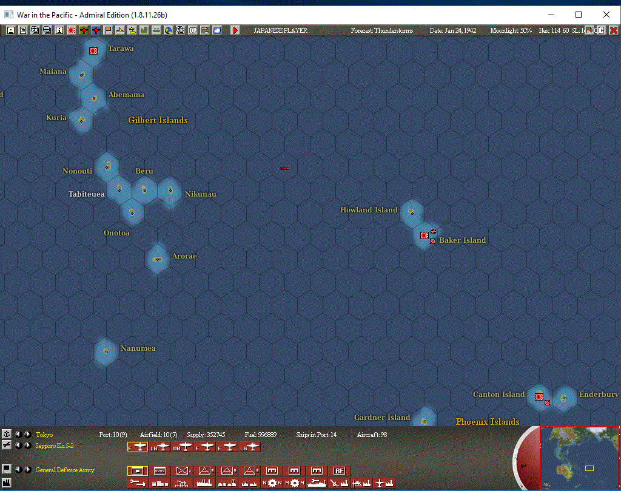This screenshot has height=491, width=621.
Task: Click the C icon in top-right
Action: [x=601, y=30]
